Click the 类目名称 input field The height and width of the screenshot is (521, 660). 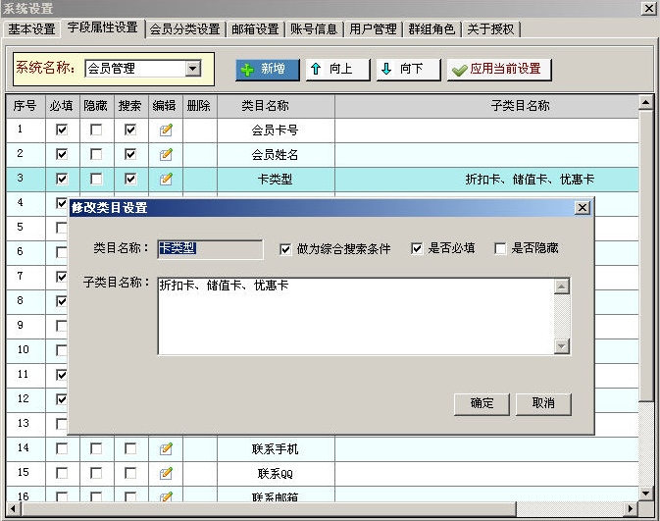point(210,249)
